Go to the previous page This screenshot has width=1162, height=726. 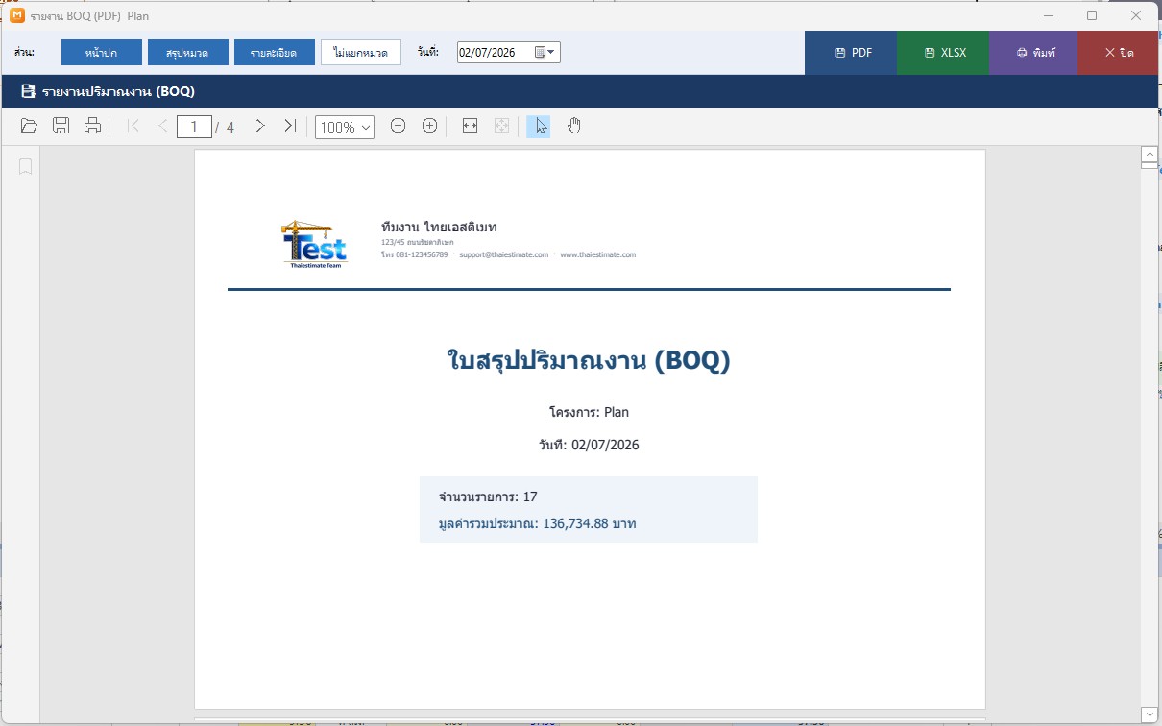point(163,126)
